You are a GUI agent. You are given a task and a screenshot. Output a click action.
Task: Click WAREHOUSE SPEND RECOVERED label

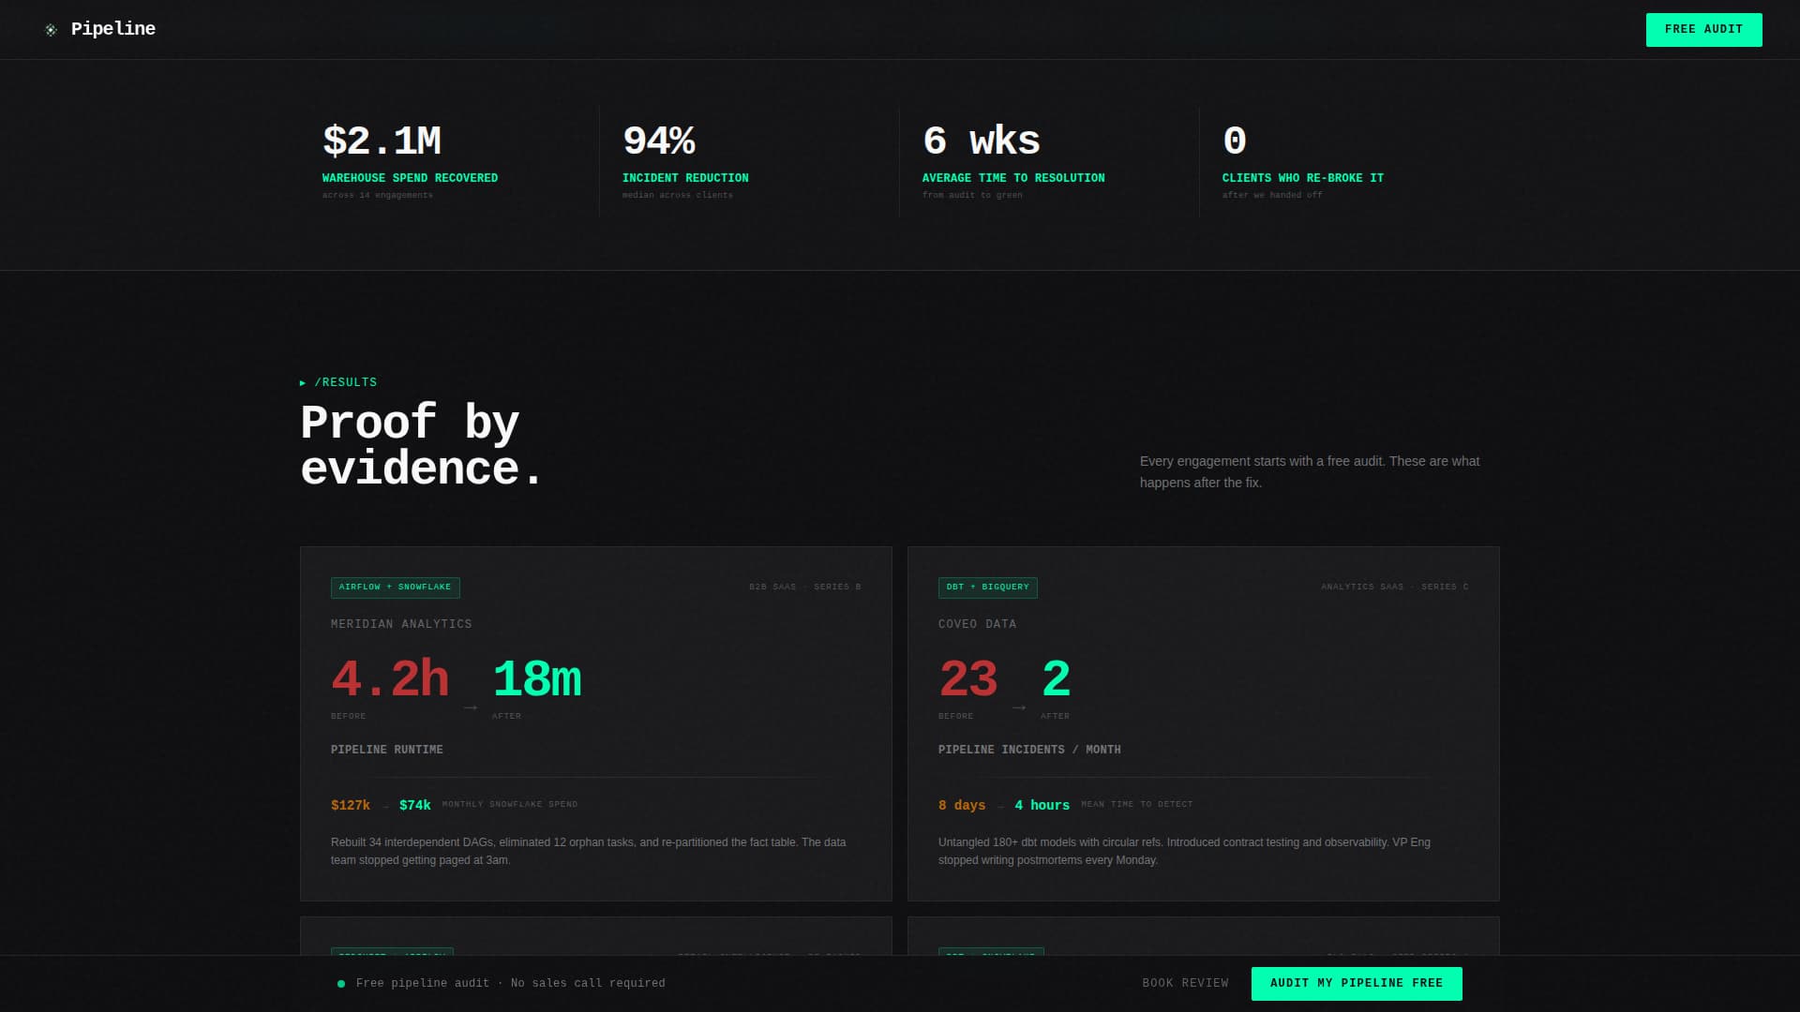(410, 178)
